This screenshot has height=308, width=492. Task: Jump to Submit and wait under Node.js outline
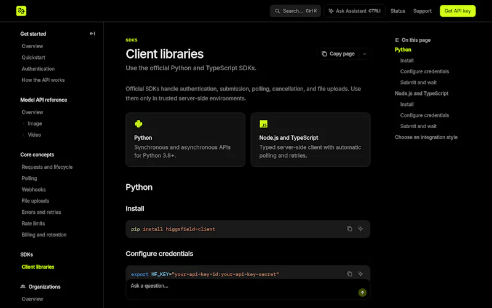(418, 126)
